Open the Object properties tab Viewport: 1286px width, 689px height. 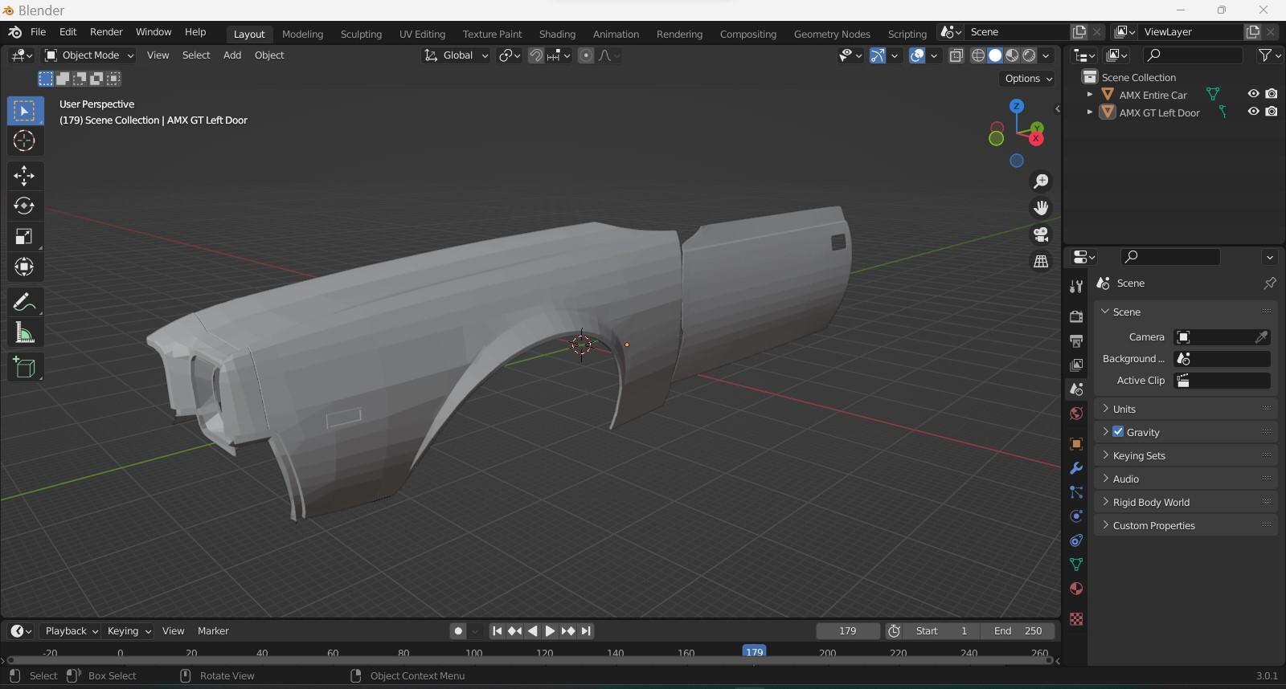tap(1076, 443)
